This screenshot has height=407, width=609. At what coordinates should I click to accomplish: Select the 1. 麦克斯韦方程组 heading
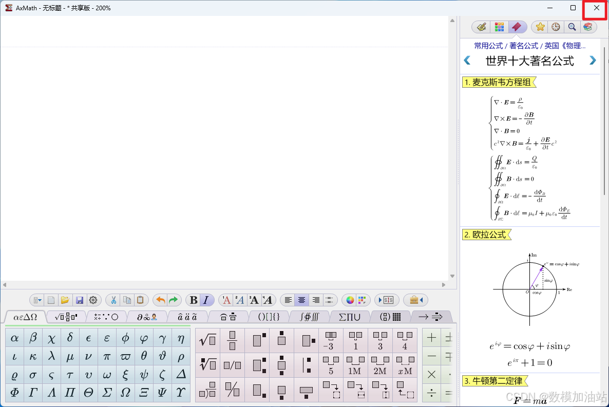(498, 82)
